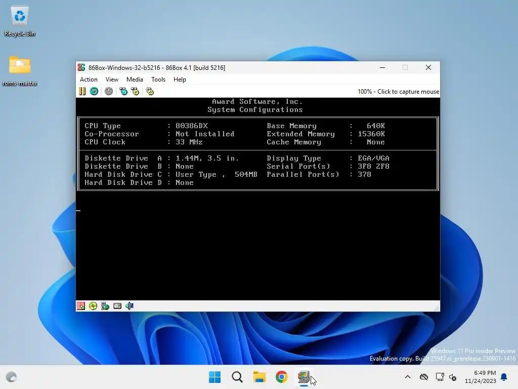This screenshot has height=389, width=518.
Task: Send Ctrl+Alt+Esc via toolbar icon
Action: [x=135, y=91]
